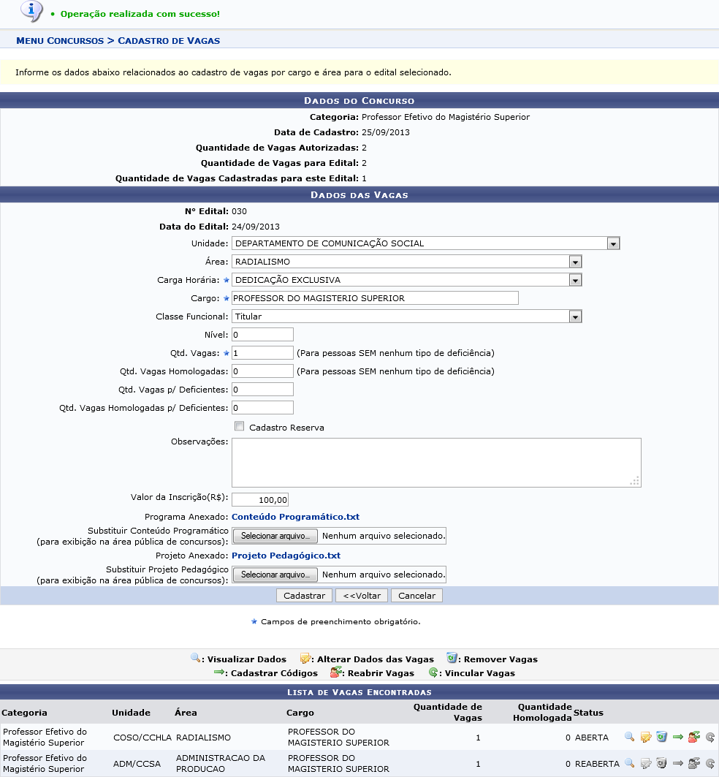Click the Cadastrar button
The height and width of the screenshot is (777, 719).
click(304, 596)
